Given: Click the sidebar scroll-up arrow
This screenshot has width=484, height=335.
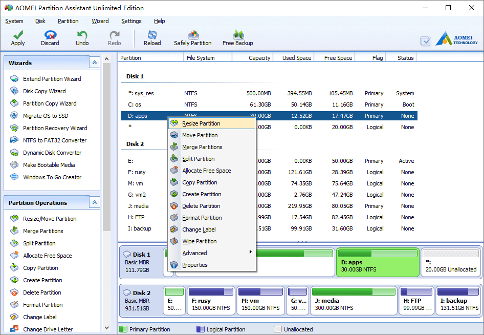Looking at the screenshot, I should [106, 59].
